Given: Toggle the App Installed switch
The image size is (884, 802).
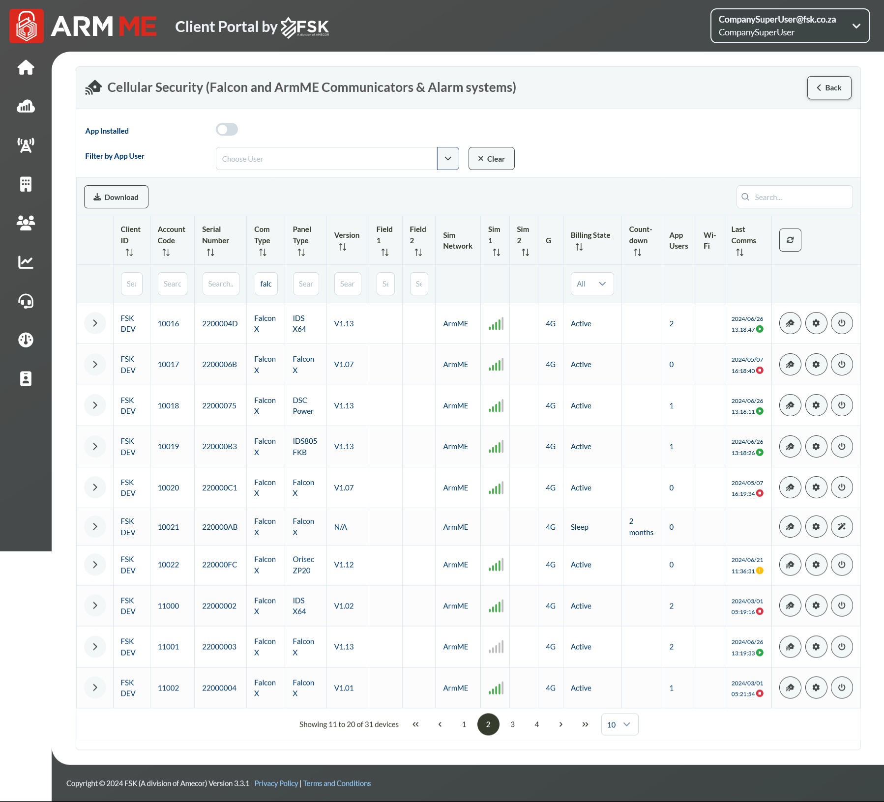Looking at the screenshot, I should (227, 130).
